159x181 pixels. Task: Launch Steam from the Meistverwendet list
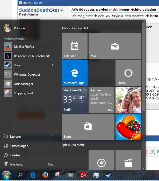tap(18, 65)
